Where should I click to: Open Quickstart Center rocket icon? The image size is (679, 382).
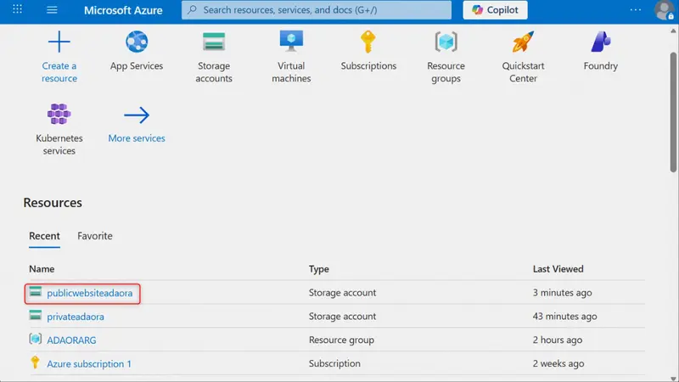[523, 42]
